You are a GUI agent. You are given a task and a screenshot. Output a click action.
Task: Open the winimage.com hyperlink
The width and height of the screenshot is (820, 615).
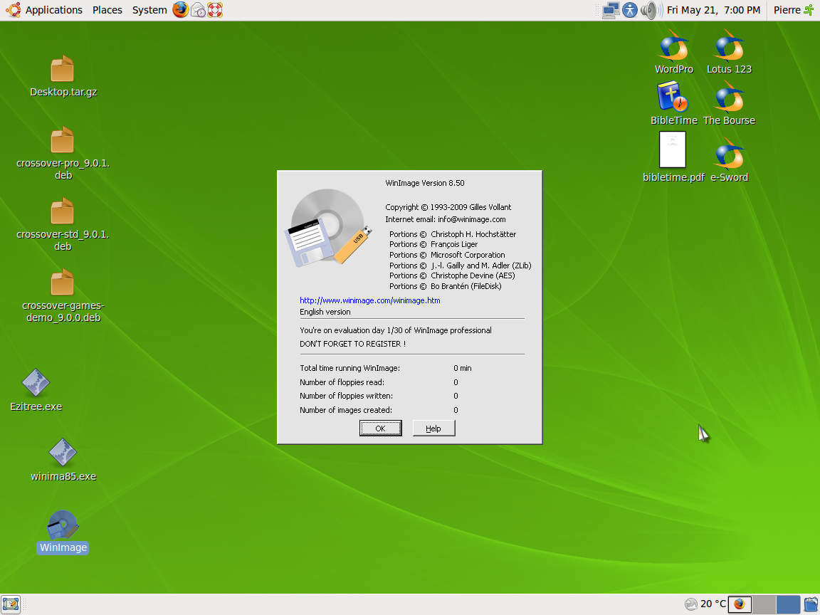pyautogui.click(x=369, y=300)
